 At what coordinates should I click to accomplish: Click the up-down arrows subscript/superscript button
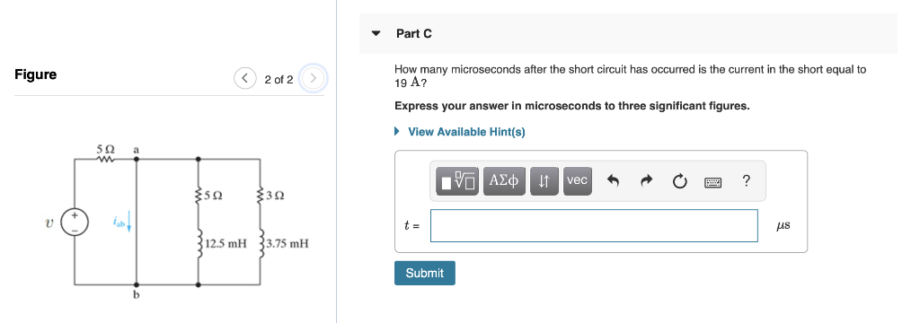[544, 180]
